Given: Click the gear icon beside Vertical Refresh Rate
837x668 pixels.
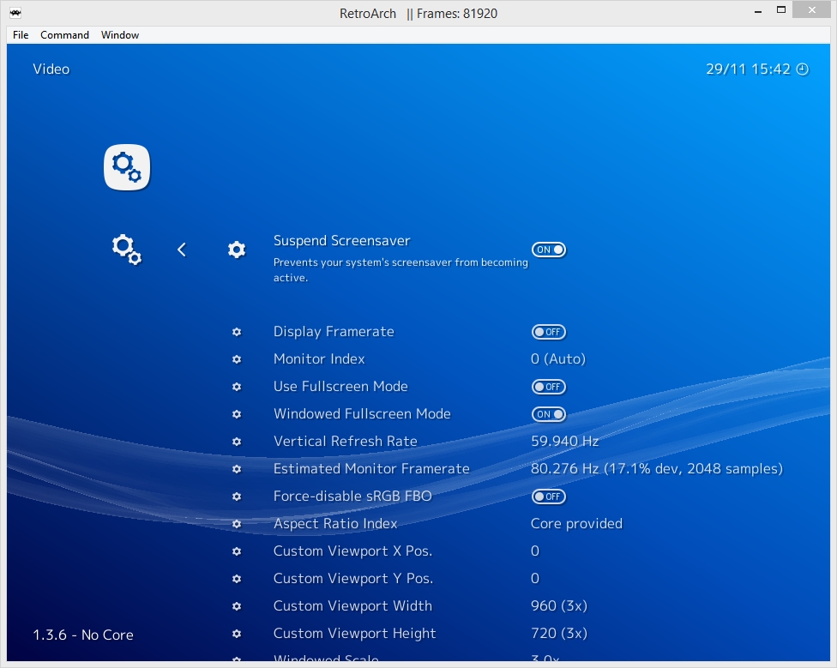Looking at the screenshot, I should 237,442.
